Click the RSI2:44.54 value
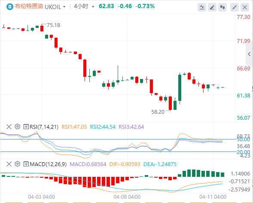Screen dimensions: 253x203 [x=103, y=127]
